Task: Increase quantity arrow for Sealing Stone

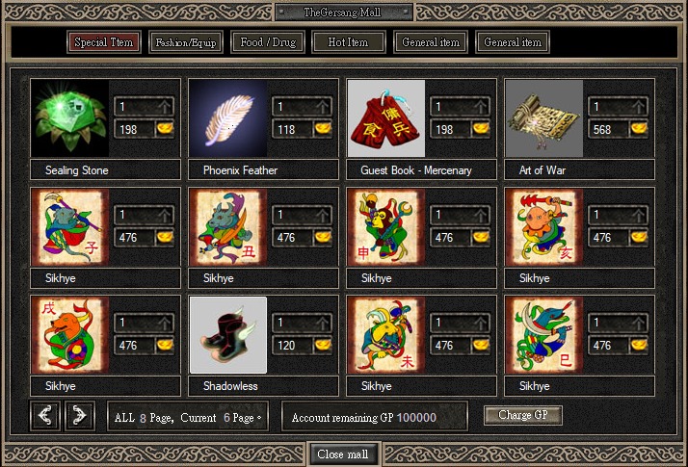Action: pos(165,106)
